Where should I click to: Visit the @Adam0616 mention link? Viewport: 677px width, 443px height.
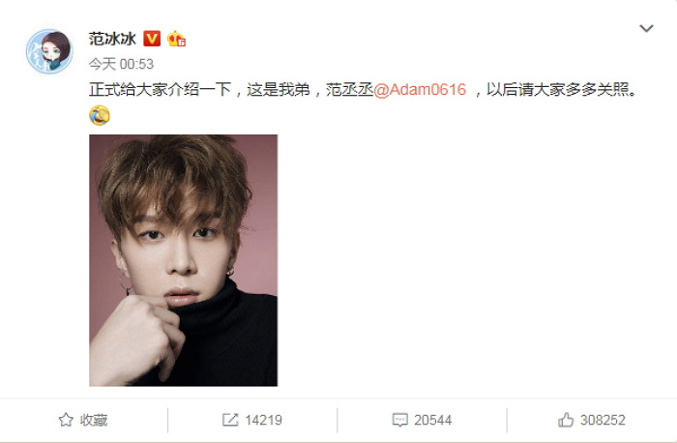click(x=420, y=89)
